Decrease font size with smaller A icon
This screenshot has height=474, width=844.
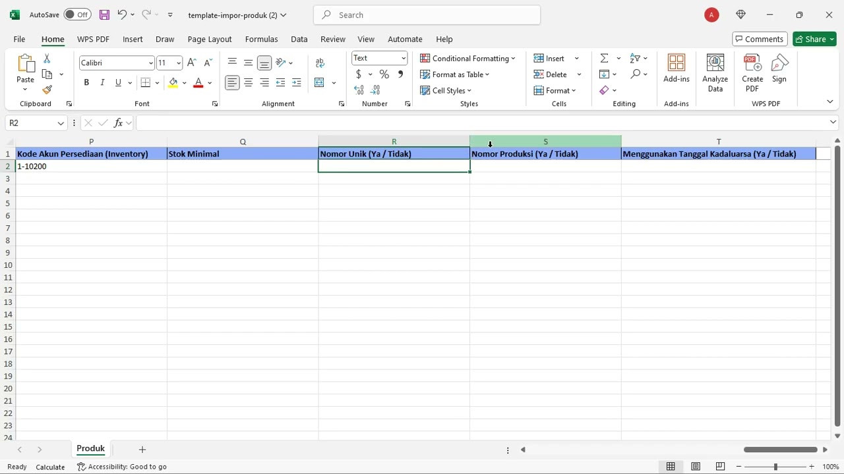pos(208,63)
